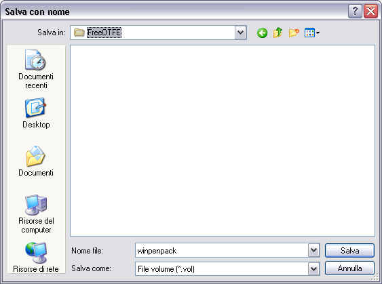The width and height of the screenshot is (382, 284).
Task: Open Documenti recenti in the places bar
Action: point(36,69)
